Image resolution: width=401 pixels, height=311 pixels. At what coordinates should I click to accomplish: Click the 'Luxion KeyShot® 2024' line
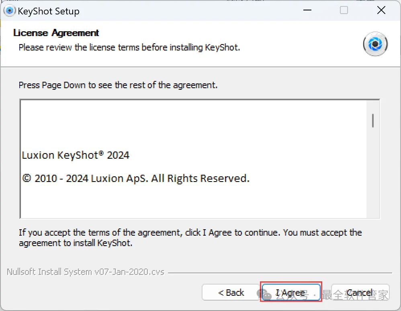(x=76, y=155)
